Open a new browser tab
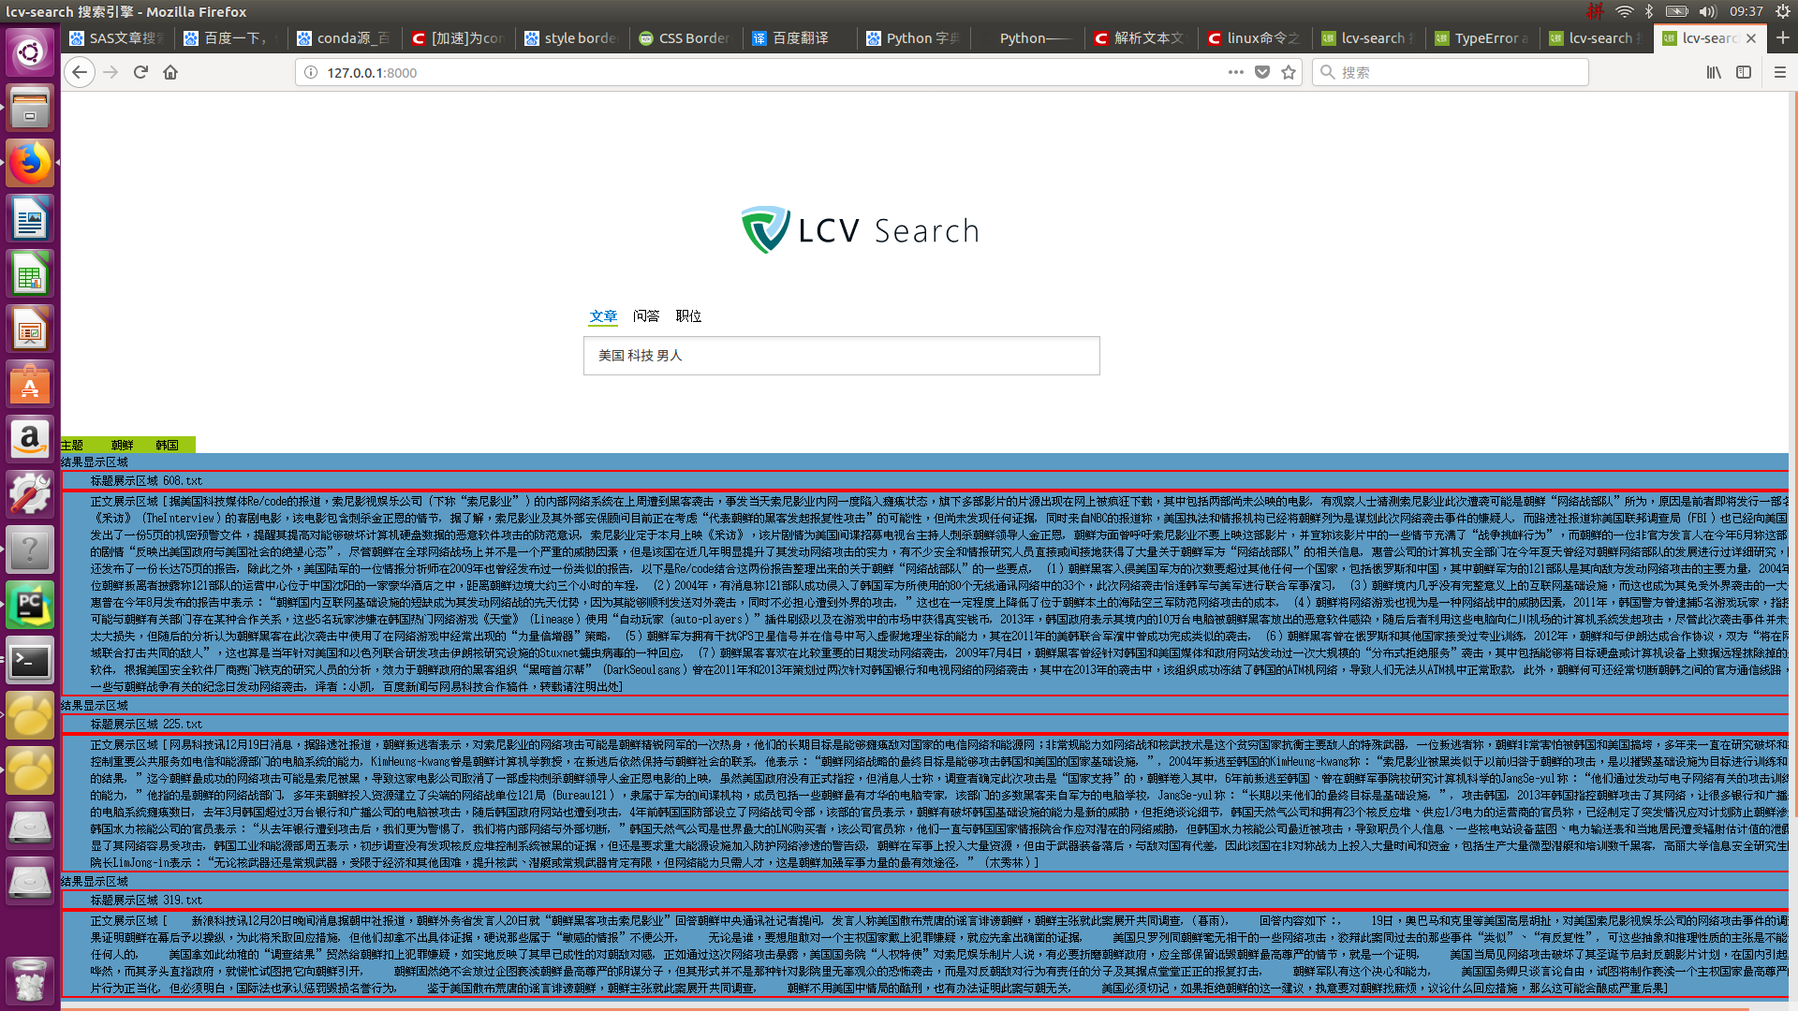 (x=1782, y=38)
